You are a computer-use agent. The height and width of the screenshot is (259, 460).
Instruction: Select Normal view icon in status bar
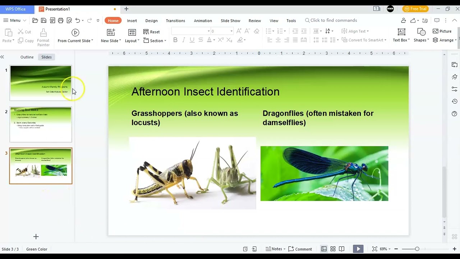324,249
